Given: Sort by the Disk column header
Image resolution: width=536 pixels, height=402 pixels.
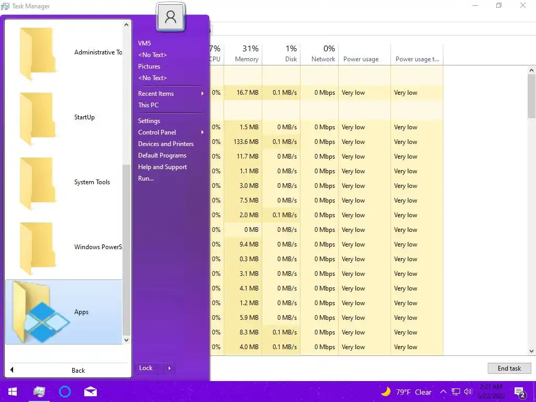Looking at the screenshot, I should (x=281, y=54).
